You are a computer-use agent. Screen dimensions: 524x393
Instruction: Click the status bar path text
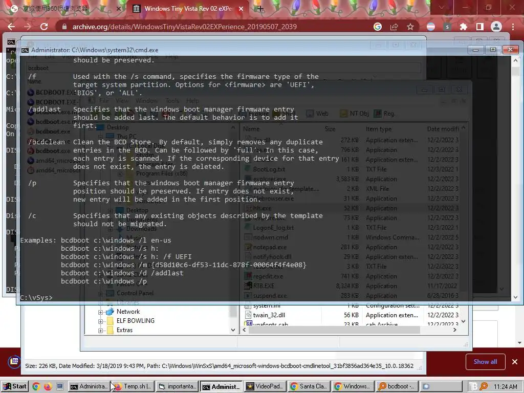click(219, 366)
